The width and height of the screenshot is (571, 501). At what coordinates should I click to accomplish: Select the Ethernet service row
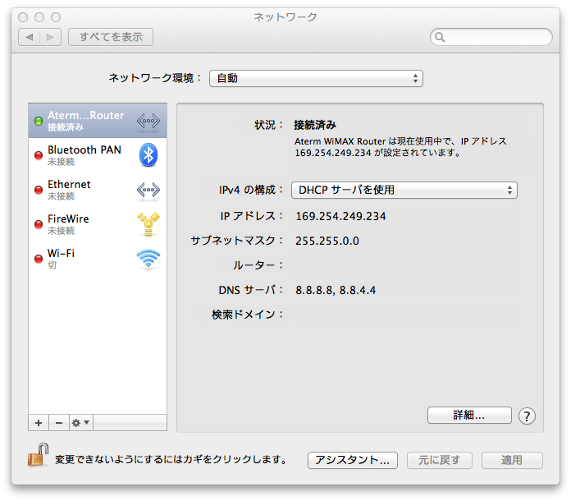(98, 190)
